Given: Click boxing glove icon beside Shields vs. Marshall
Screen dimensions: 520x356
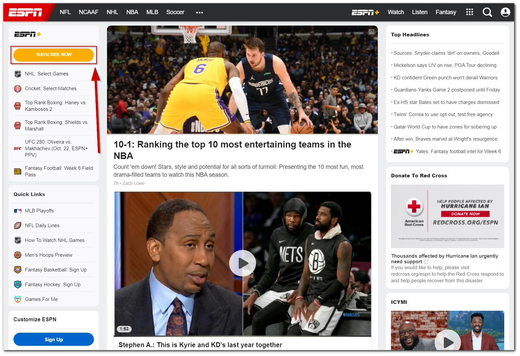Looking at the screenshot, I should tap(18, 126).
